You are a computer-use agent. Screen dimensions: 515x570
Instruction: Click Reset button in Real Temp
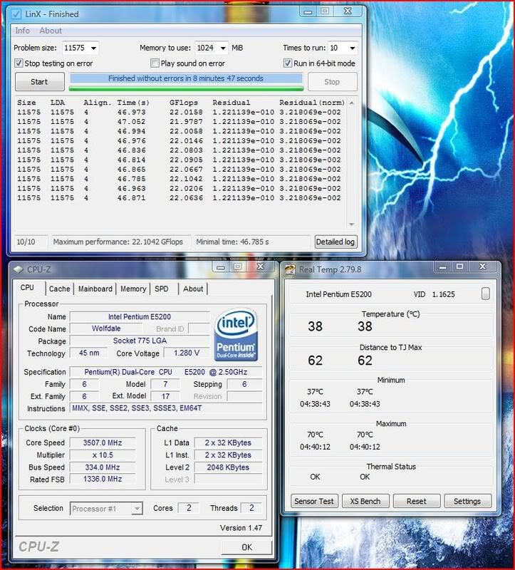417,501
